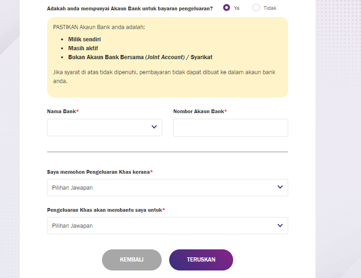The image size is (361, 278).
Task: Open the Nama Bank dropdown field
Action: [x=104, y=127]
